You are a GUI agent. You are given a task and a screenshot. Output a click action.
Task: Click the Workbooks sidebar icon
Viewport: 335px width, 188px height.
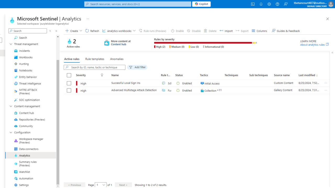tap(16, 57)
